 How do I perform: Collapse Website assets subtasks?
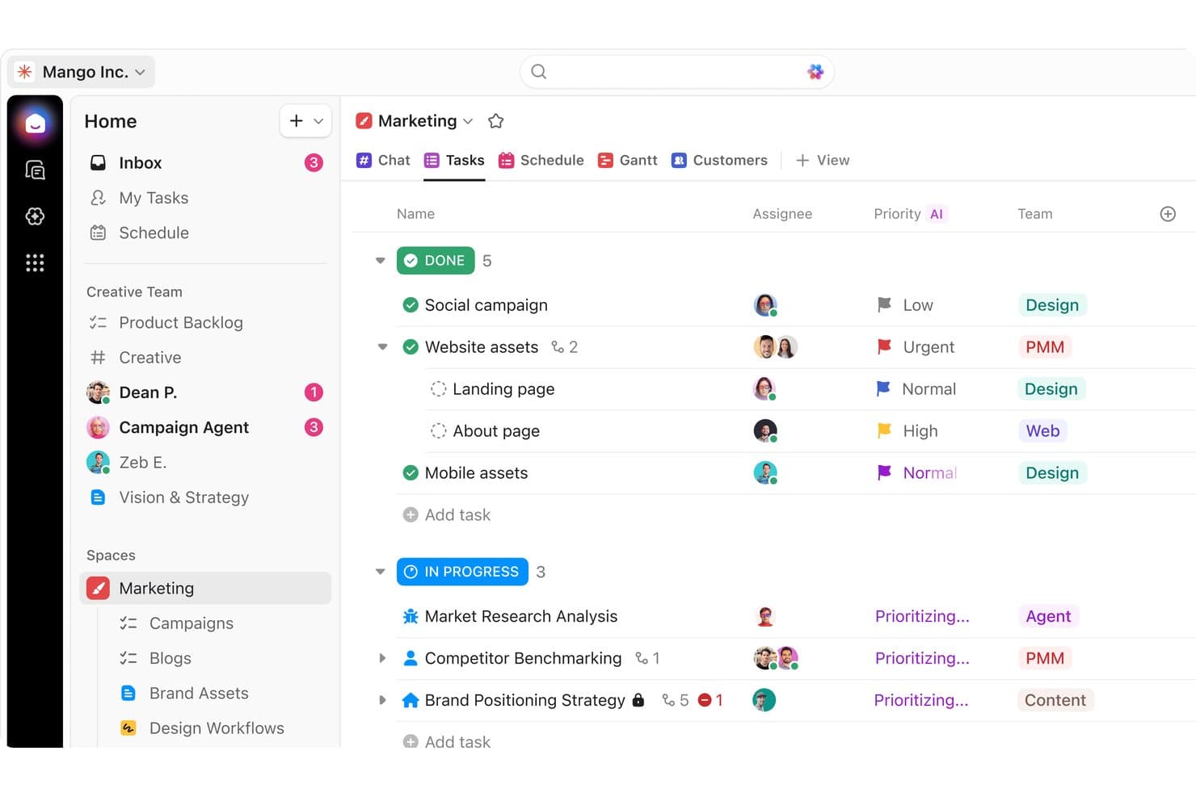click(x=382, y=347)
